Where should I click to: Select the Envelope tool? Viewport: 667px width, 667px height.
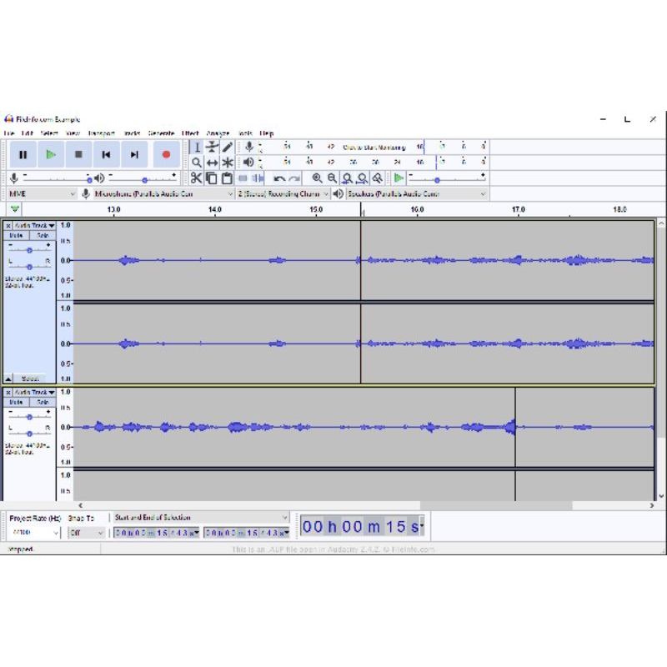(x=212, y=148)
